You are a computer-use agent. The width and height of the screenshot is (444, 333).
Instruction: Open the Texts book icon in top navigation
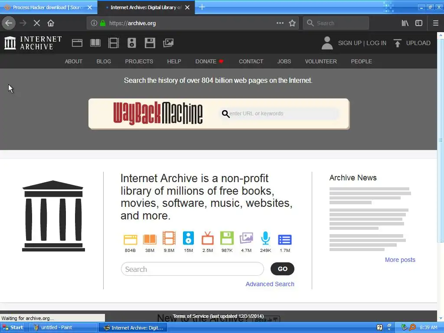coord(95,43)
